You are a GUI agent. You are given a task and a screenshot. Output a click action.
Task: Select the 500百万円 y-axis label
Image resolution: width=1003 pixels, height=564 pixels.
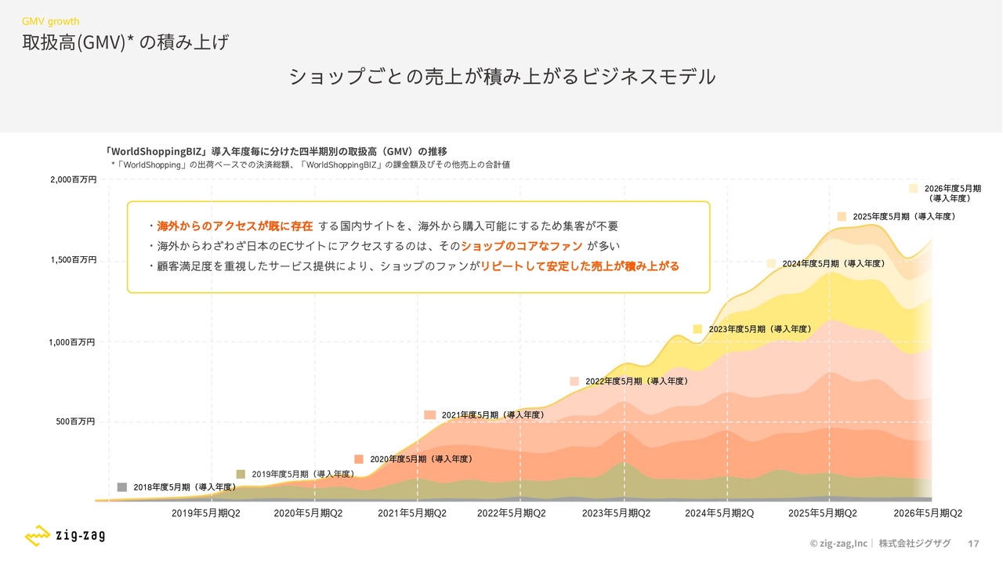(x=75, y=422)
